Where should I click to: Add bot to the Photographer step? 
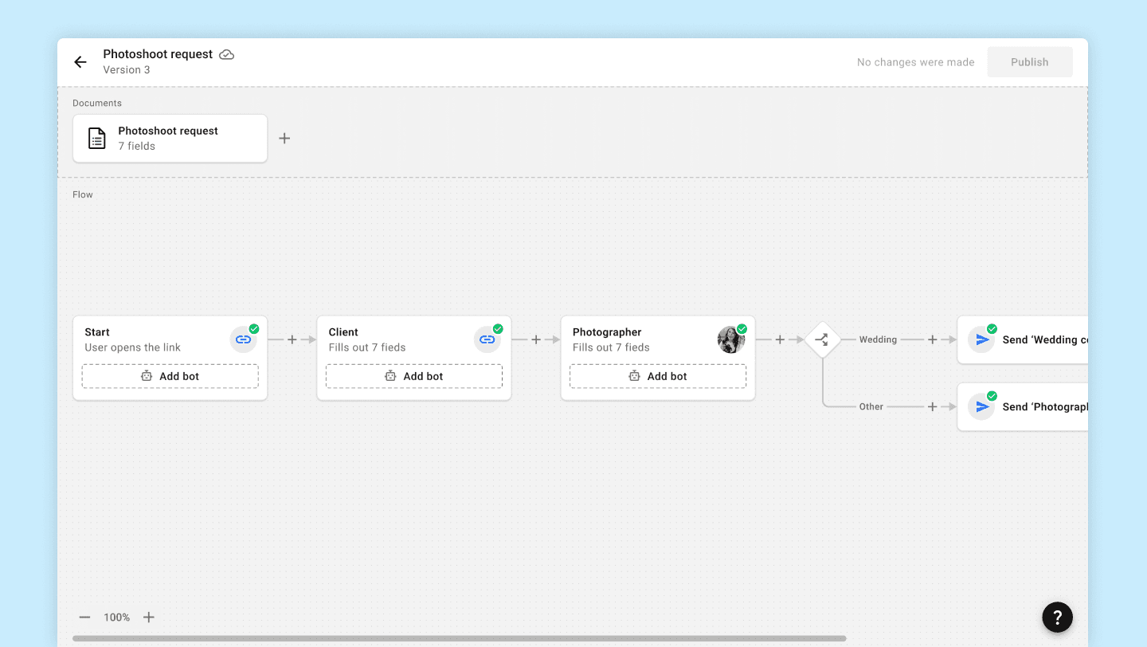click(x=657, y=376)
